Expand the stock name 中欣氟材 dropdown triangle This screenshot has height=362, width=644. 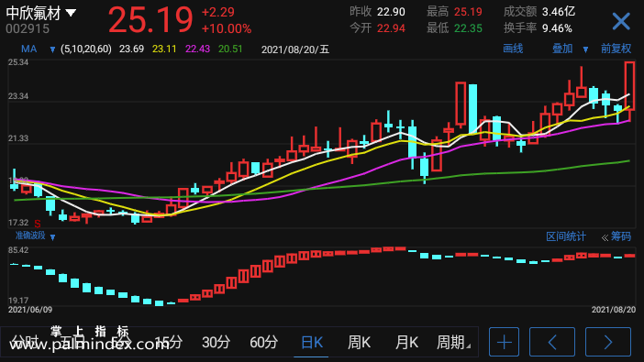point(71,13)
